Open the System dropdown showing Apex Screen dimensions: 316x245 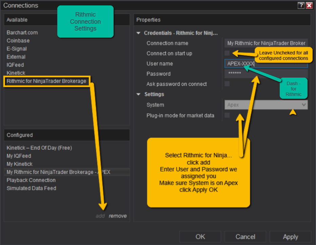point(266,105)
